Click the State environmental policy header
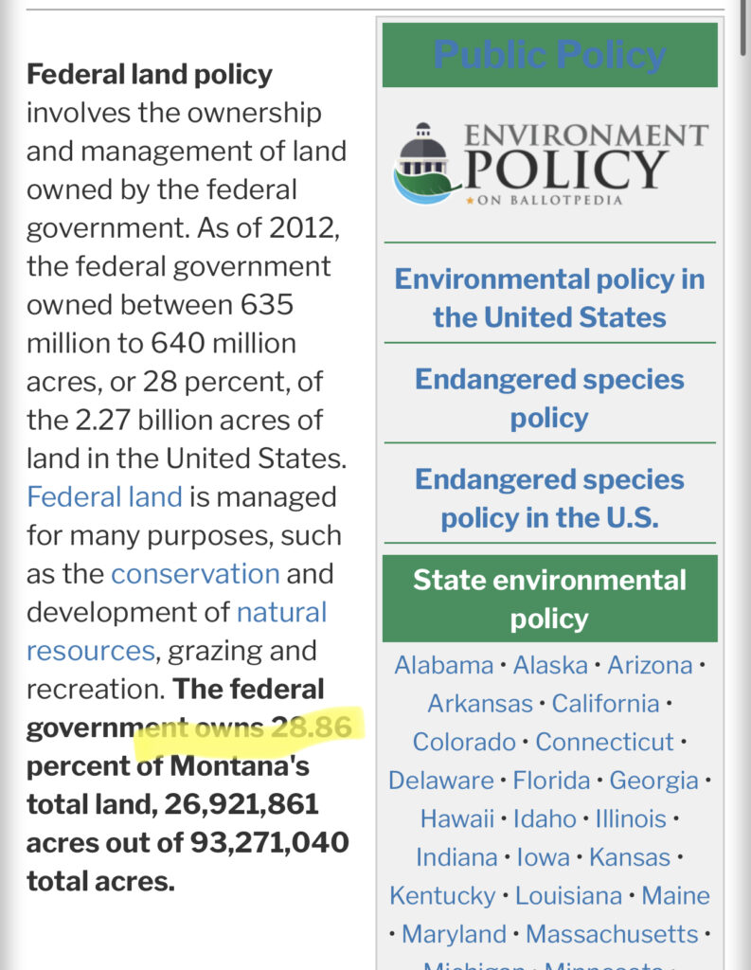This screenshot has width=751, height=970. click(549, 599)
